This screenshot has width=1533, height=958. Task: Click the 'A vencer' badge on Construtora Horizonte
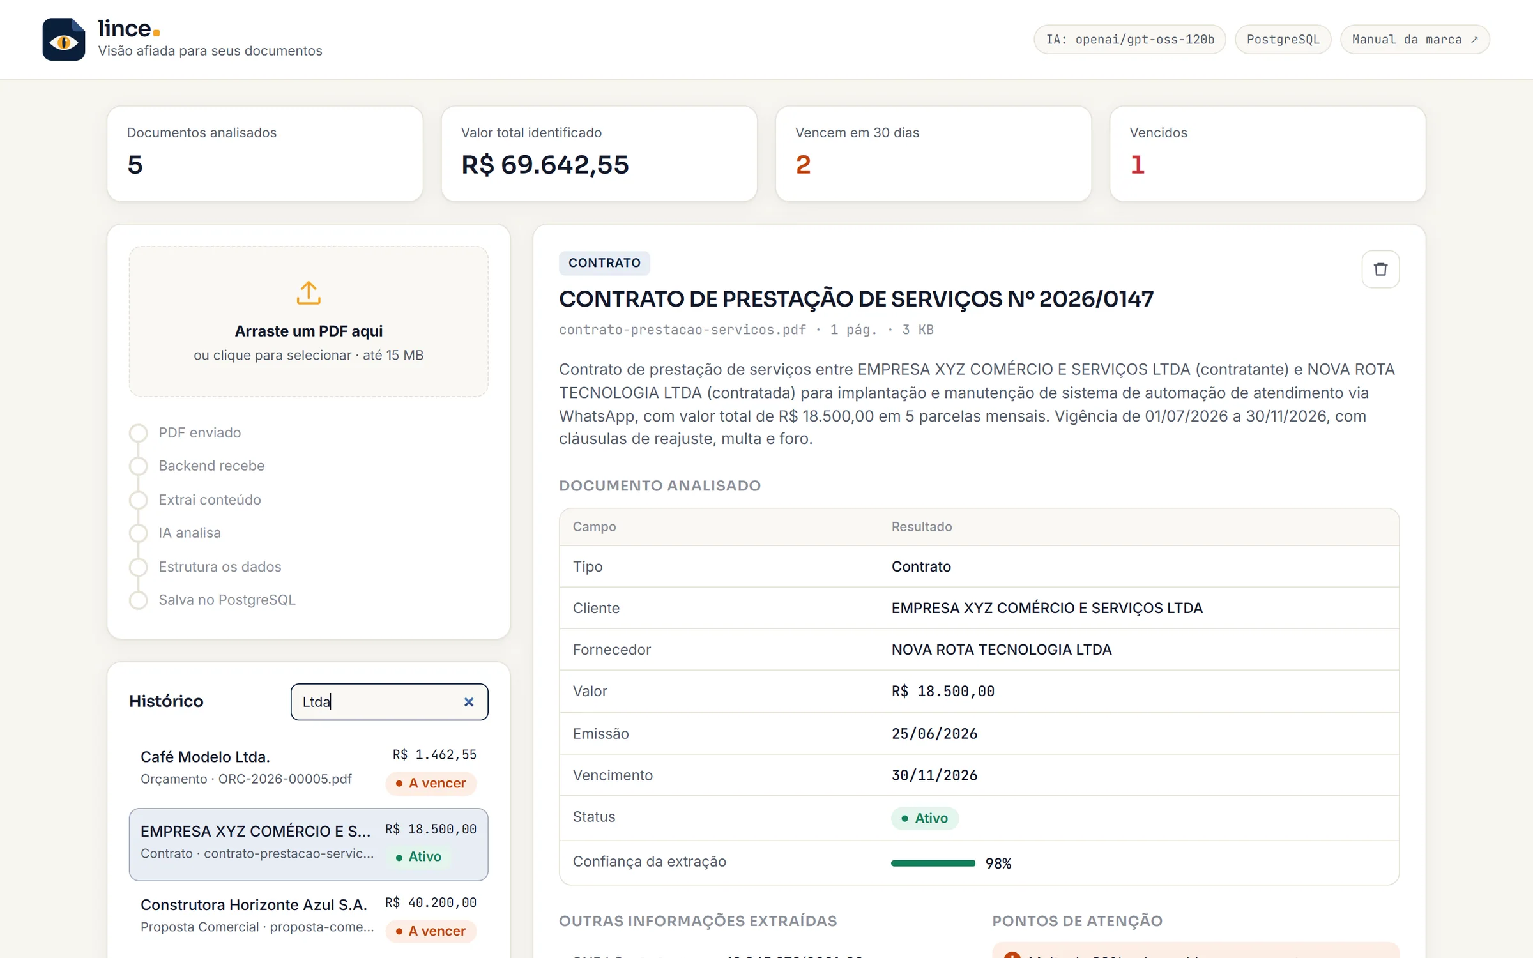[431, 931]
